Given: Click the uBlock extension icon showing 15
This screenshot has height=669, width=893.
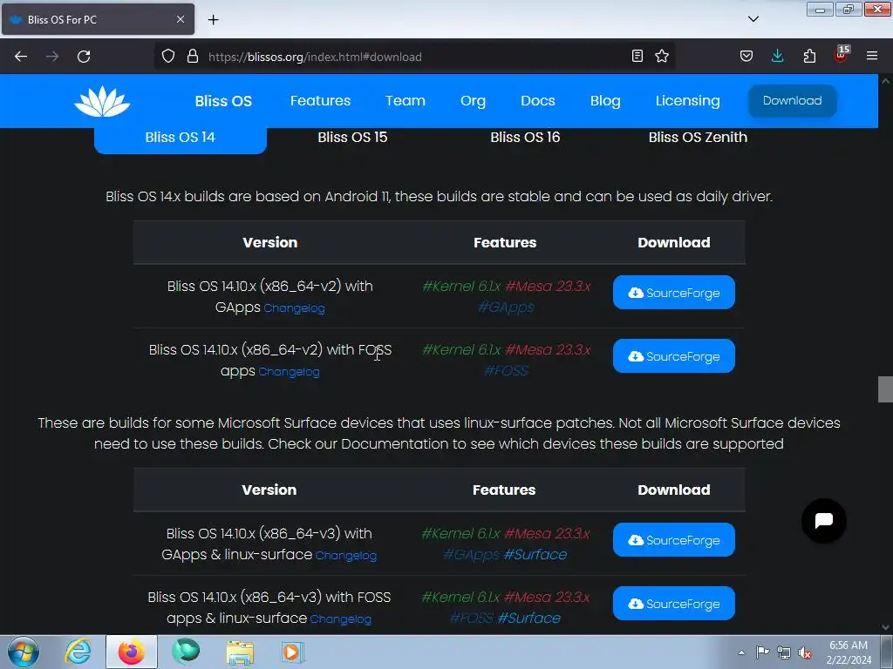Looking at the screenshot, I should pyautogui.click(x=842, y=55).
